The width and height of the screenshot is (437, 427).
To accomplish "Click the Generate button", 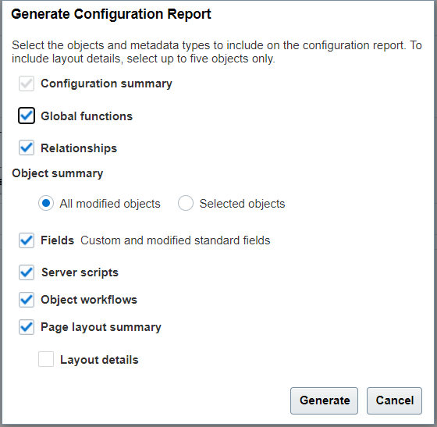I will click(324, 400).
